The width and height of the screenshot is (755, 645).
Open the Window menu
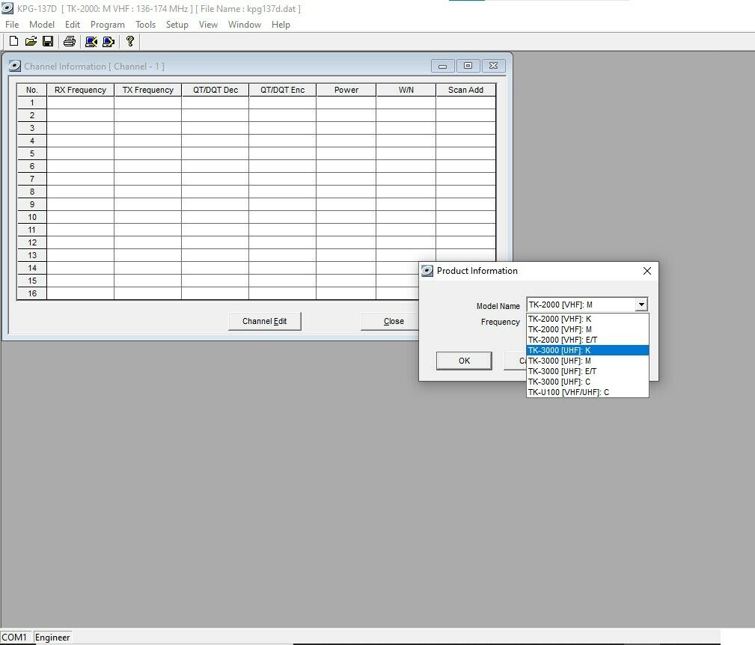click(245, 25)
